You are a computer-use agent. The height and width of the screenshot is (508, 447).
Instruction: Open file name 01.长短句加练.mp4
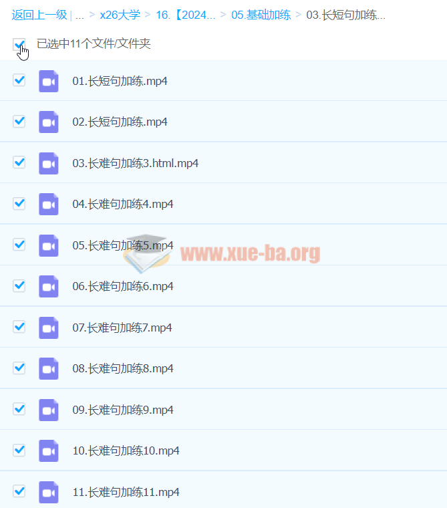120,81
